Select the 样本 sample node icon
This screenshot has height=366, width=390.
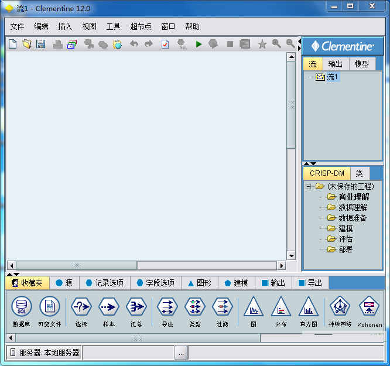tap(109, 307)
